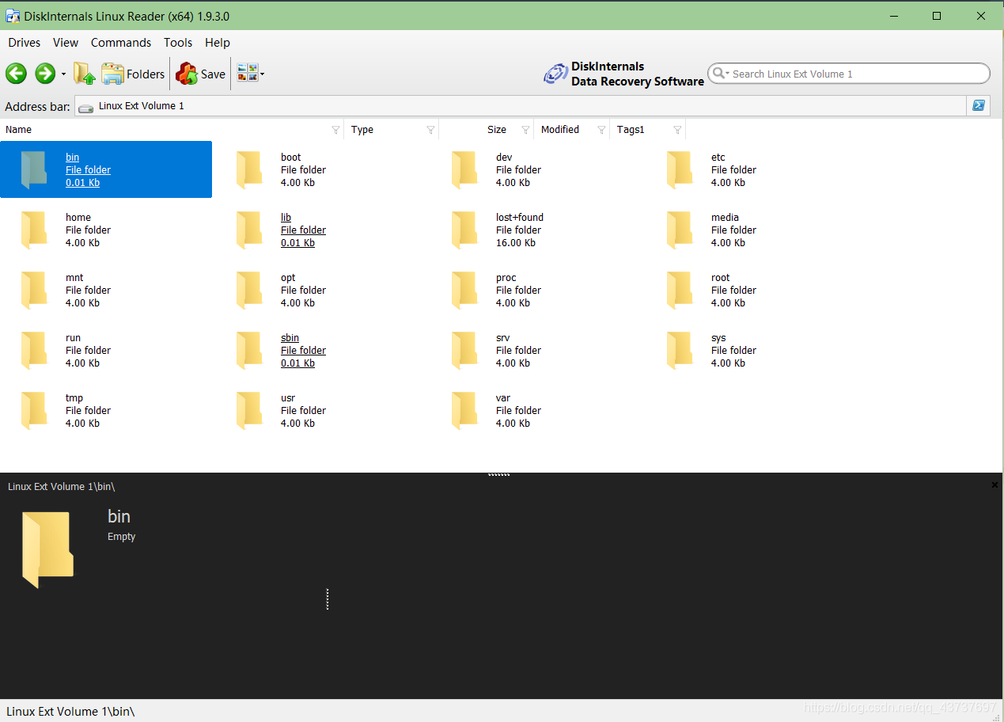Open the search magnifier options dropdown
This screenshot has height=722, width=1004.
720,74
